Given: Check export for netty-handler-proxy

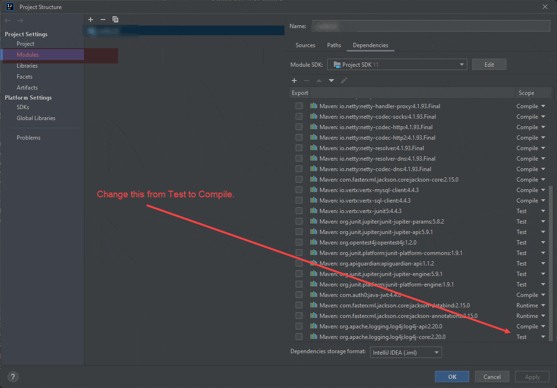Looking at the screenshot, I should click(299, 106).
